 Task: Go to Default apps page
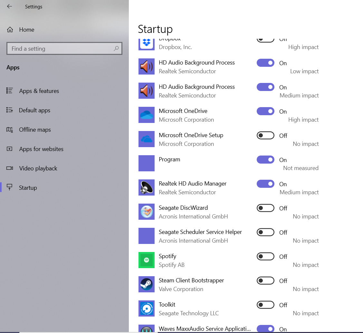pos(64,110)
